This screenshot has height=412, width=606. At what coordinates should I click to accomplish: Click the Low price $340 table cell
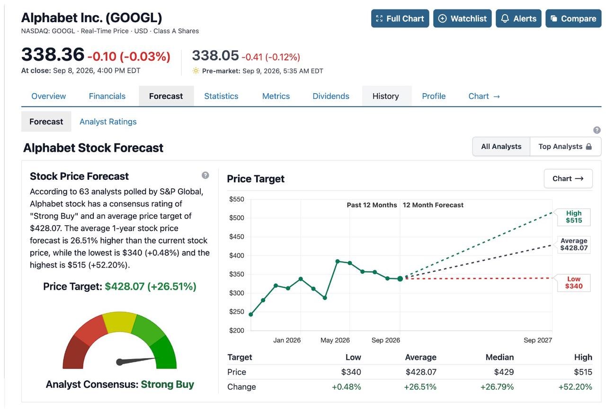351,372
